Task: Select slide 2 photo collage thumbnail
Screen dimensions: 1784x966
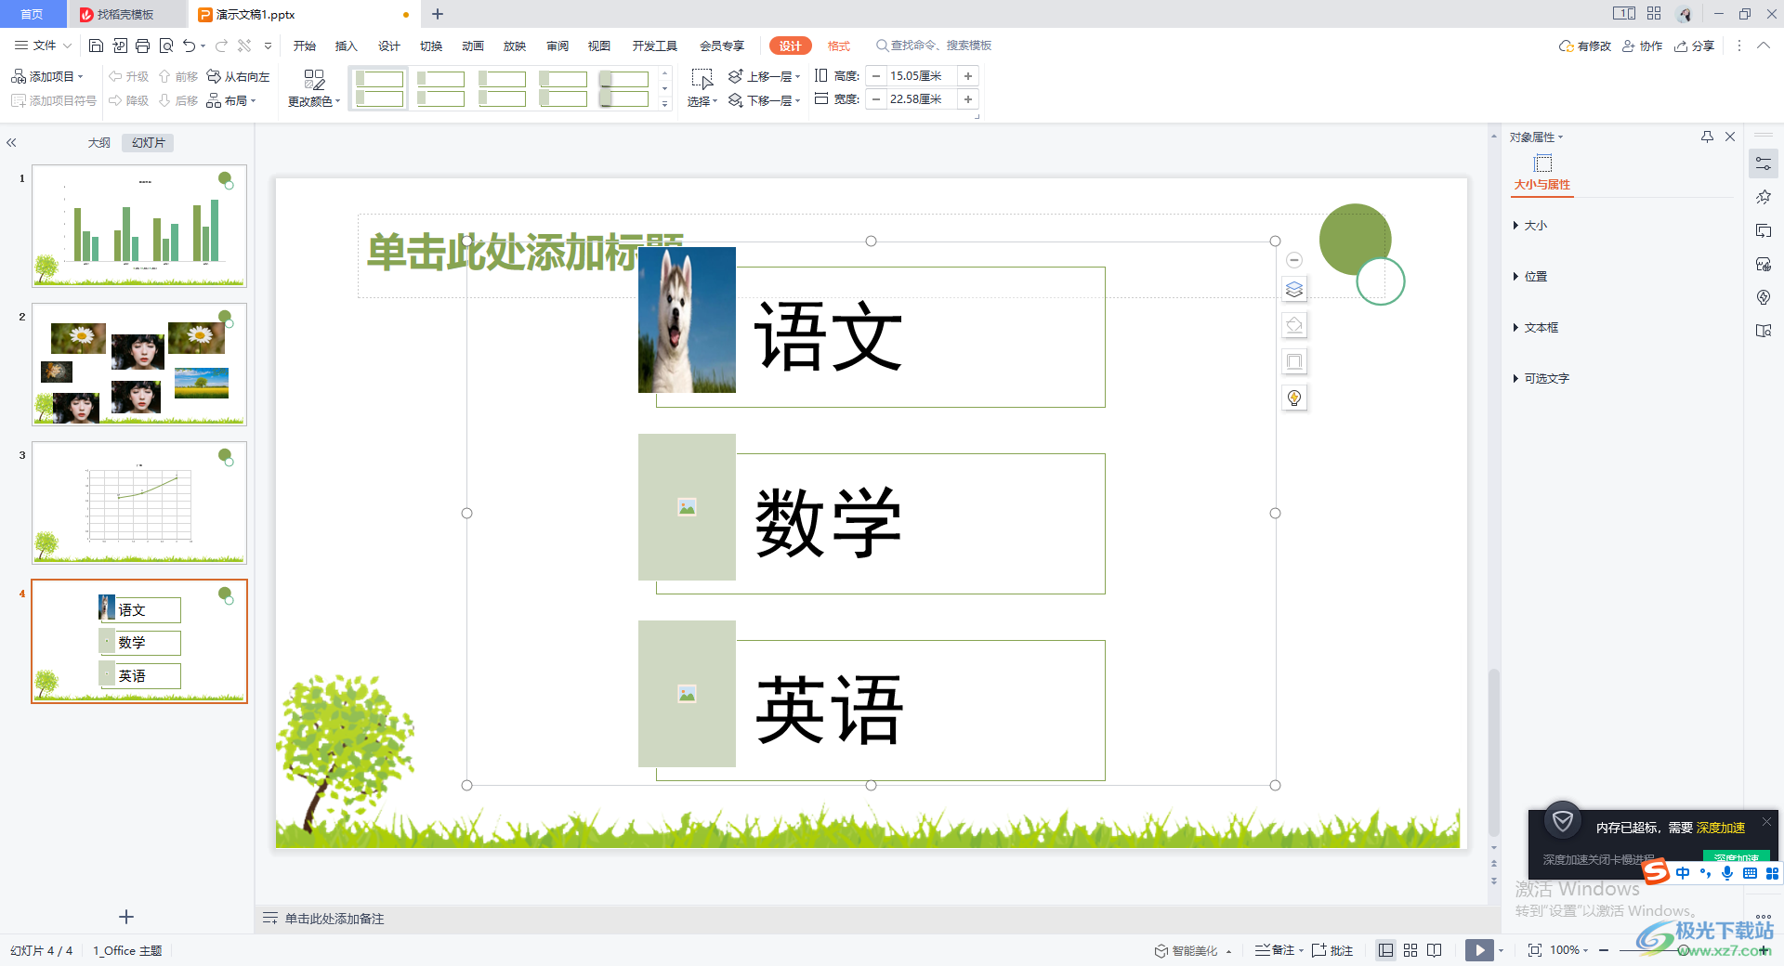Action: pos(139,364)
